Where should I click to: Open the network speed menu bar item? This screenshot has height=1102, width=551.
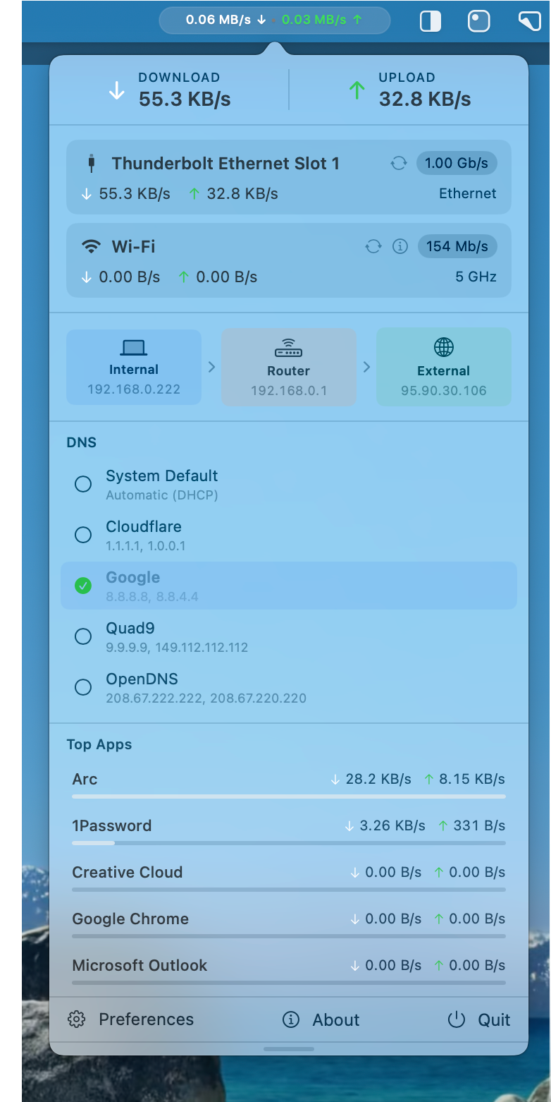coord(275,20)
